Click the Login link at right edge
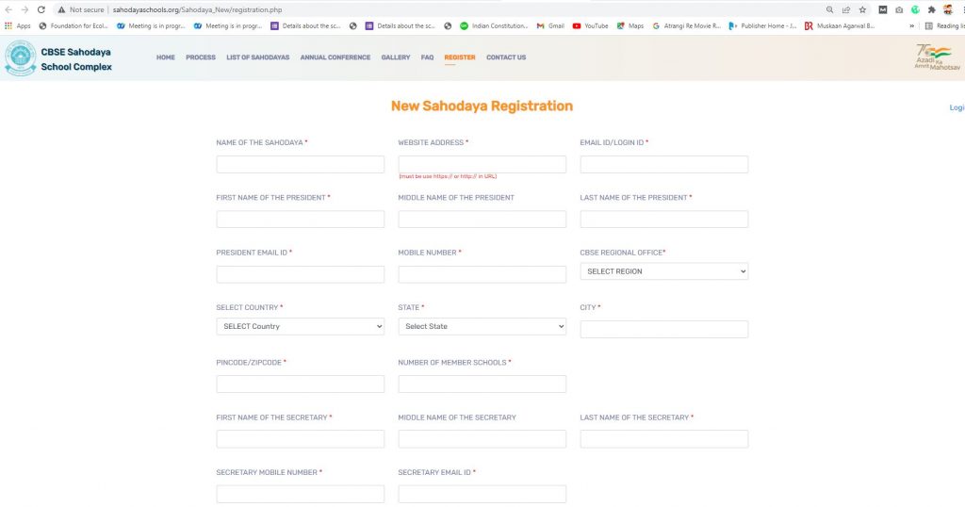This screenshot has height=507, width=965. 957,107
